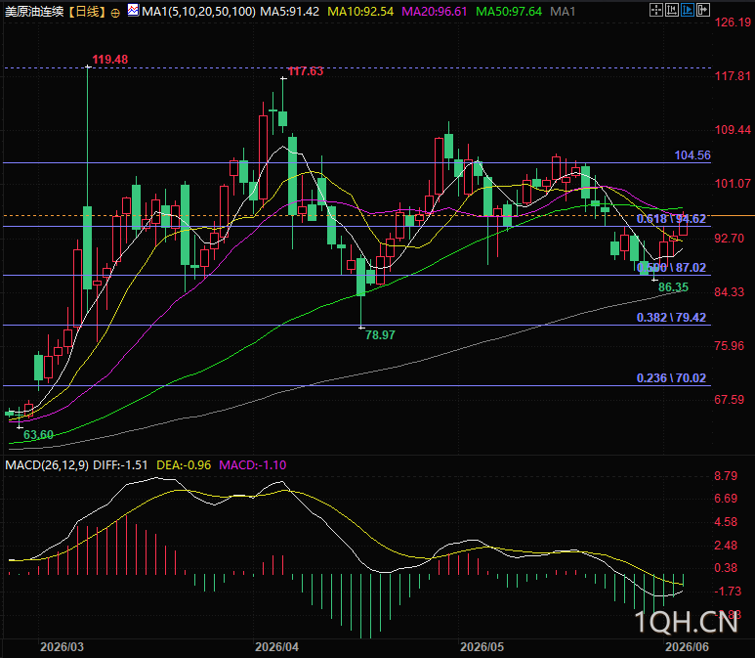Click the DEA:-0.96 reading

tap(184, 465)
